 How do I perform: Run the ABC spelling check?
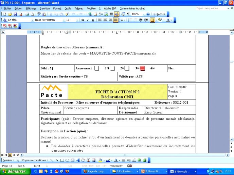[x=39, y=14]
